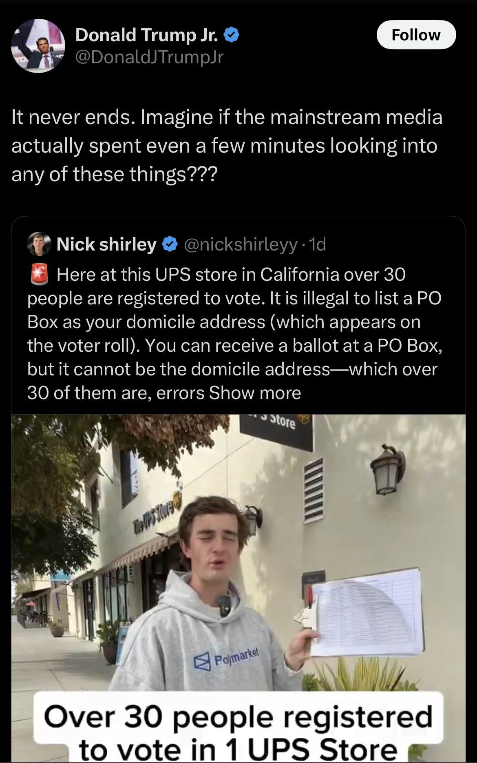Click the @nickshirleyy handle
The height and width of the screenshot is (763, 477).
(241, 244)
